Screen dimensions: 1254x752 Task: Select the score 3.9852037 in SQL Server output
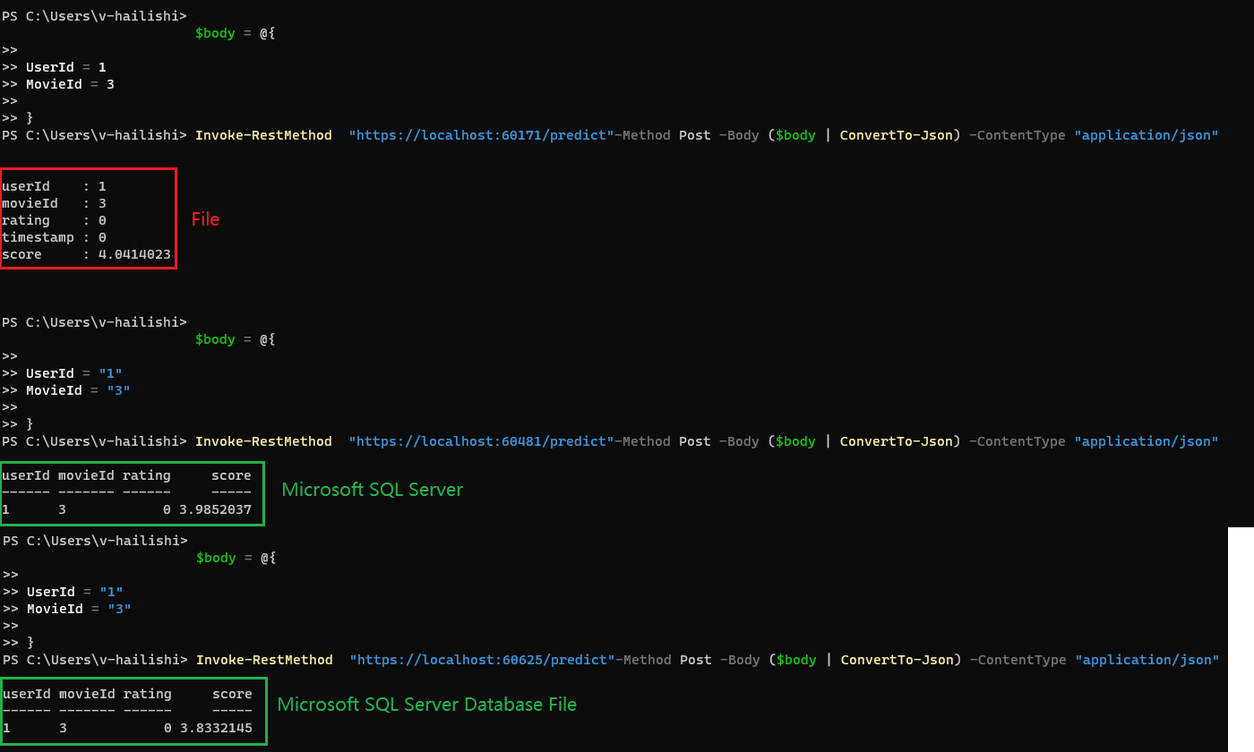pos(215,508)
